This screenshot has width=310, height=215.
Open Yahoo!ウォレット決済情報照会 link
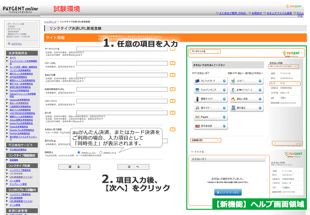(23, 95)
